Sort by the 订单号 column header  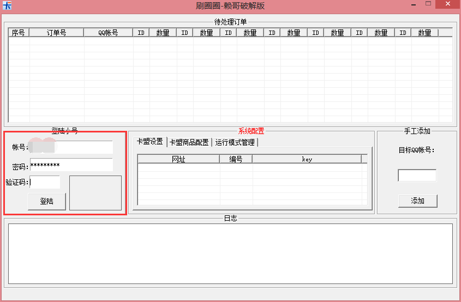(56, 33)
